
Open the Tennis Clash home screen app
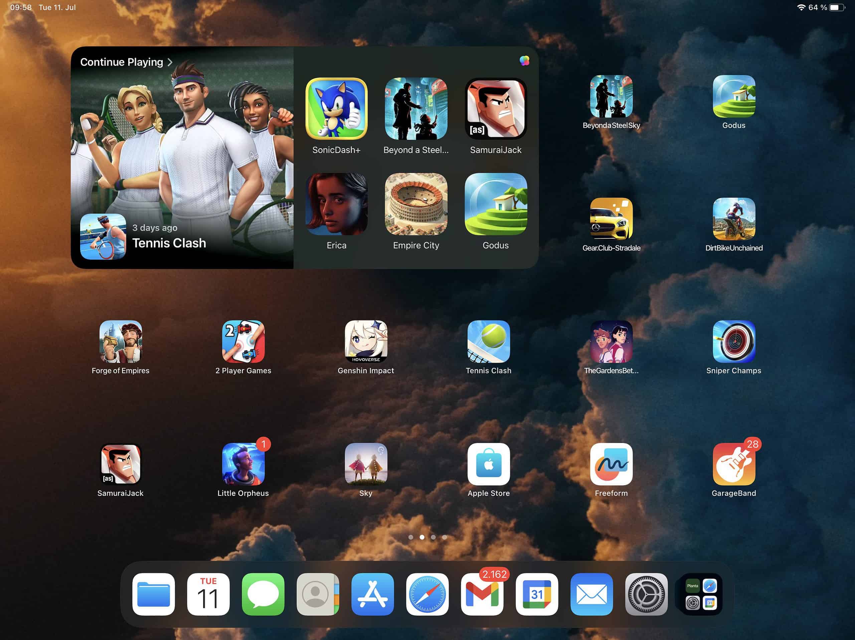(489, 341)
